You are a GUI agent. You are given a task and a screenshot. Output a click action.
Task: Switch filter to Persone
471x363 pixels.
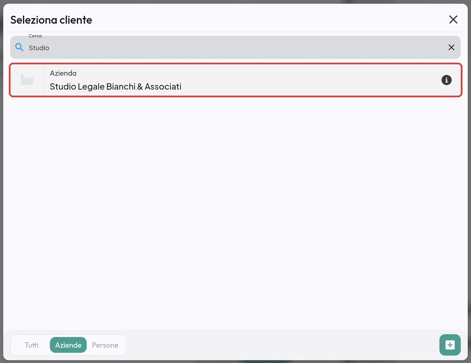[105, 345]
